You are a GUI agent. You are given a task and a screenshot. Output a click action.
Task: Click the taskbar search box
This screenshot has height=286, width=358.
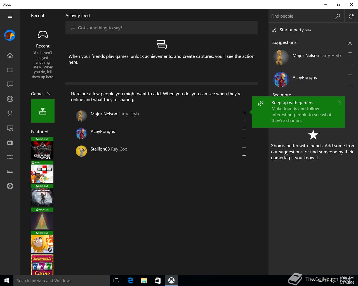tap(62, 280)
